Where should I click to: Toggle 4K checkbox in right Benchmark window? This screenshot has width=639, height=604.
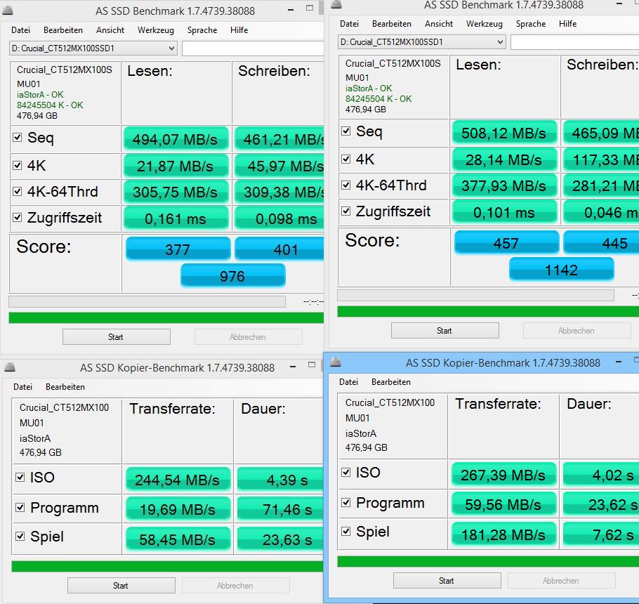[x=346, y=159]
